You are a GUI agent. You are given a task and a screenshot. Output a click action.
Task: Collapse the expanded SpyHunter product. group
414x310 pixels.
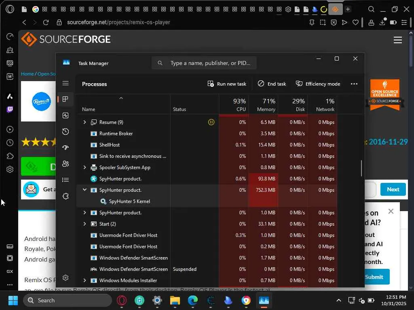click(x=84, y=190)
